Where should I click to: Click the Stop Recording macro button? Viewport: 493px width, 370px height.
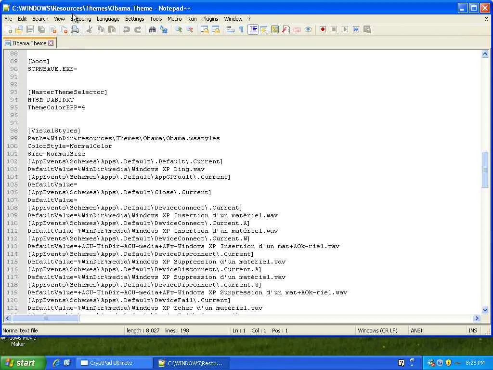(334, 29)
